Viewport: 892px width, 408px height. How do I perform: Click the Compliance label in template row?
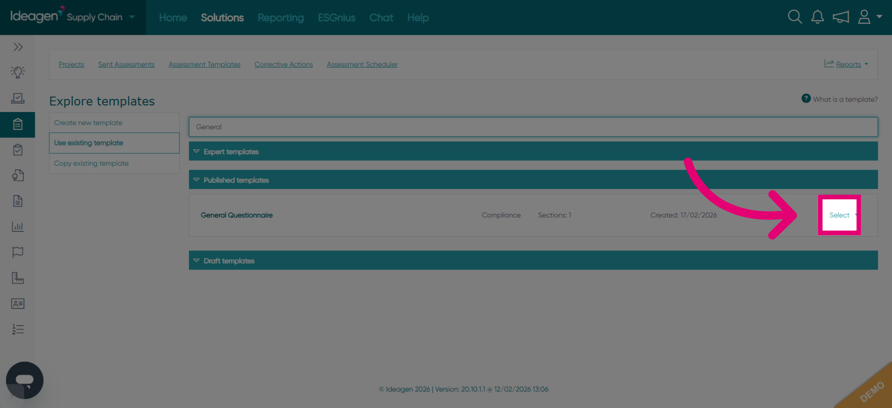[x=501, y=215]
